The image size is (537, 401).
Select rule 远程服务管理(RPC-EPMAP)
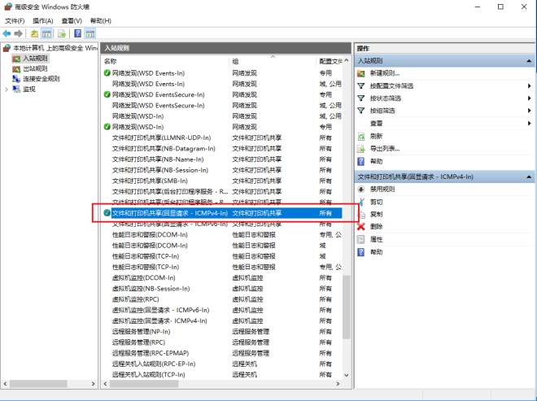(222, 353)
